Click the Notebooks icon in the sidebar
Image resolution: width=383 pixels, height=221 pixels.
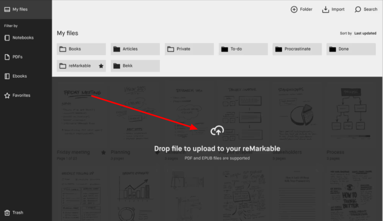click(7, 38)
